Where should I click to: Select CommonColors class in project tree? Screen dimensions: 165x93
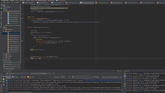point(15,13)
